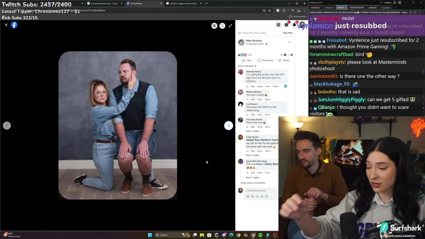Open Facebook notifications bell
This screenshot has height=239, width=425.
pos(294,25)
